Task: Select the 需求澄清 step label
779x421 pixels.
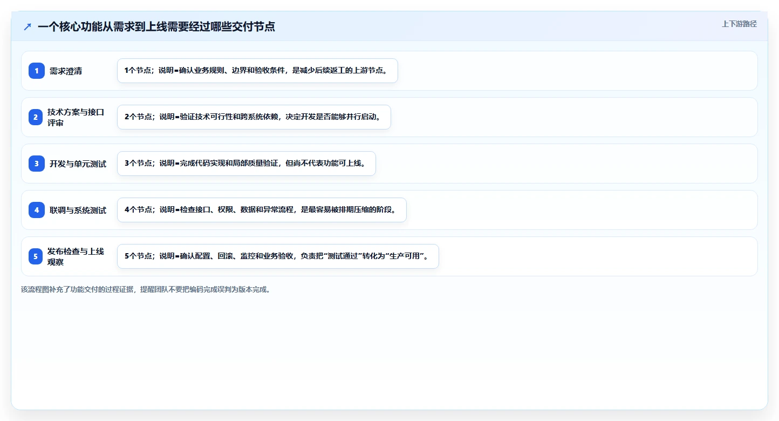Action: pos(66,71)
